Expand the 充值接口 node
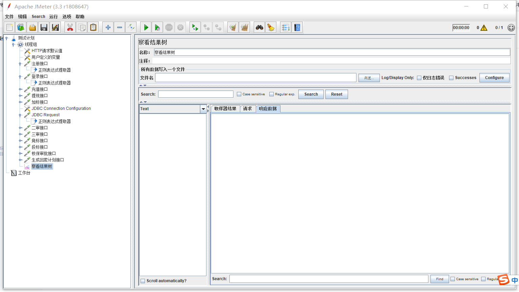519x292 pixels. click(x=20, y=90)
